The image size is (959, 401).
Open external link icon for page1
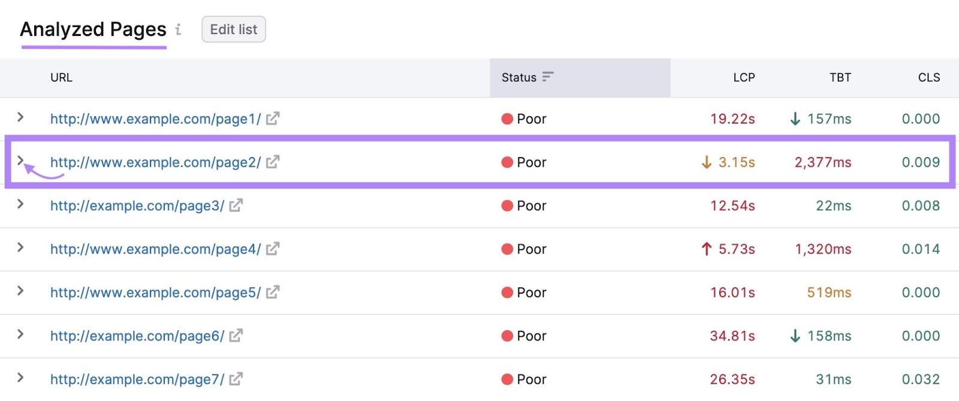coord(273,119)
